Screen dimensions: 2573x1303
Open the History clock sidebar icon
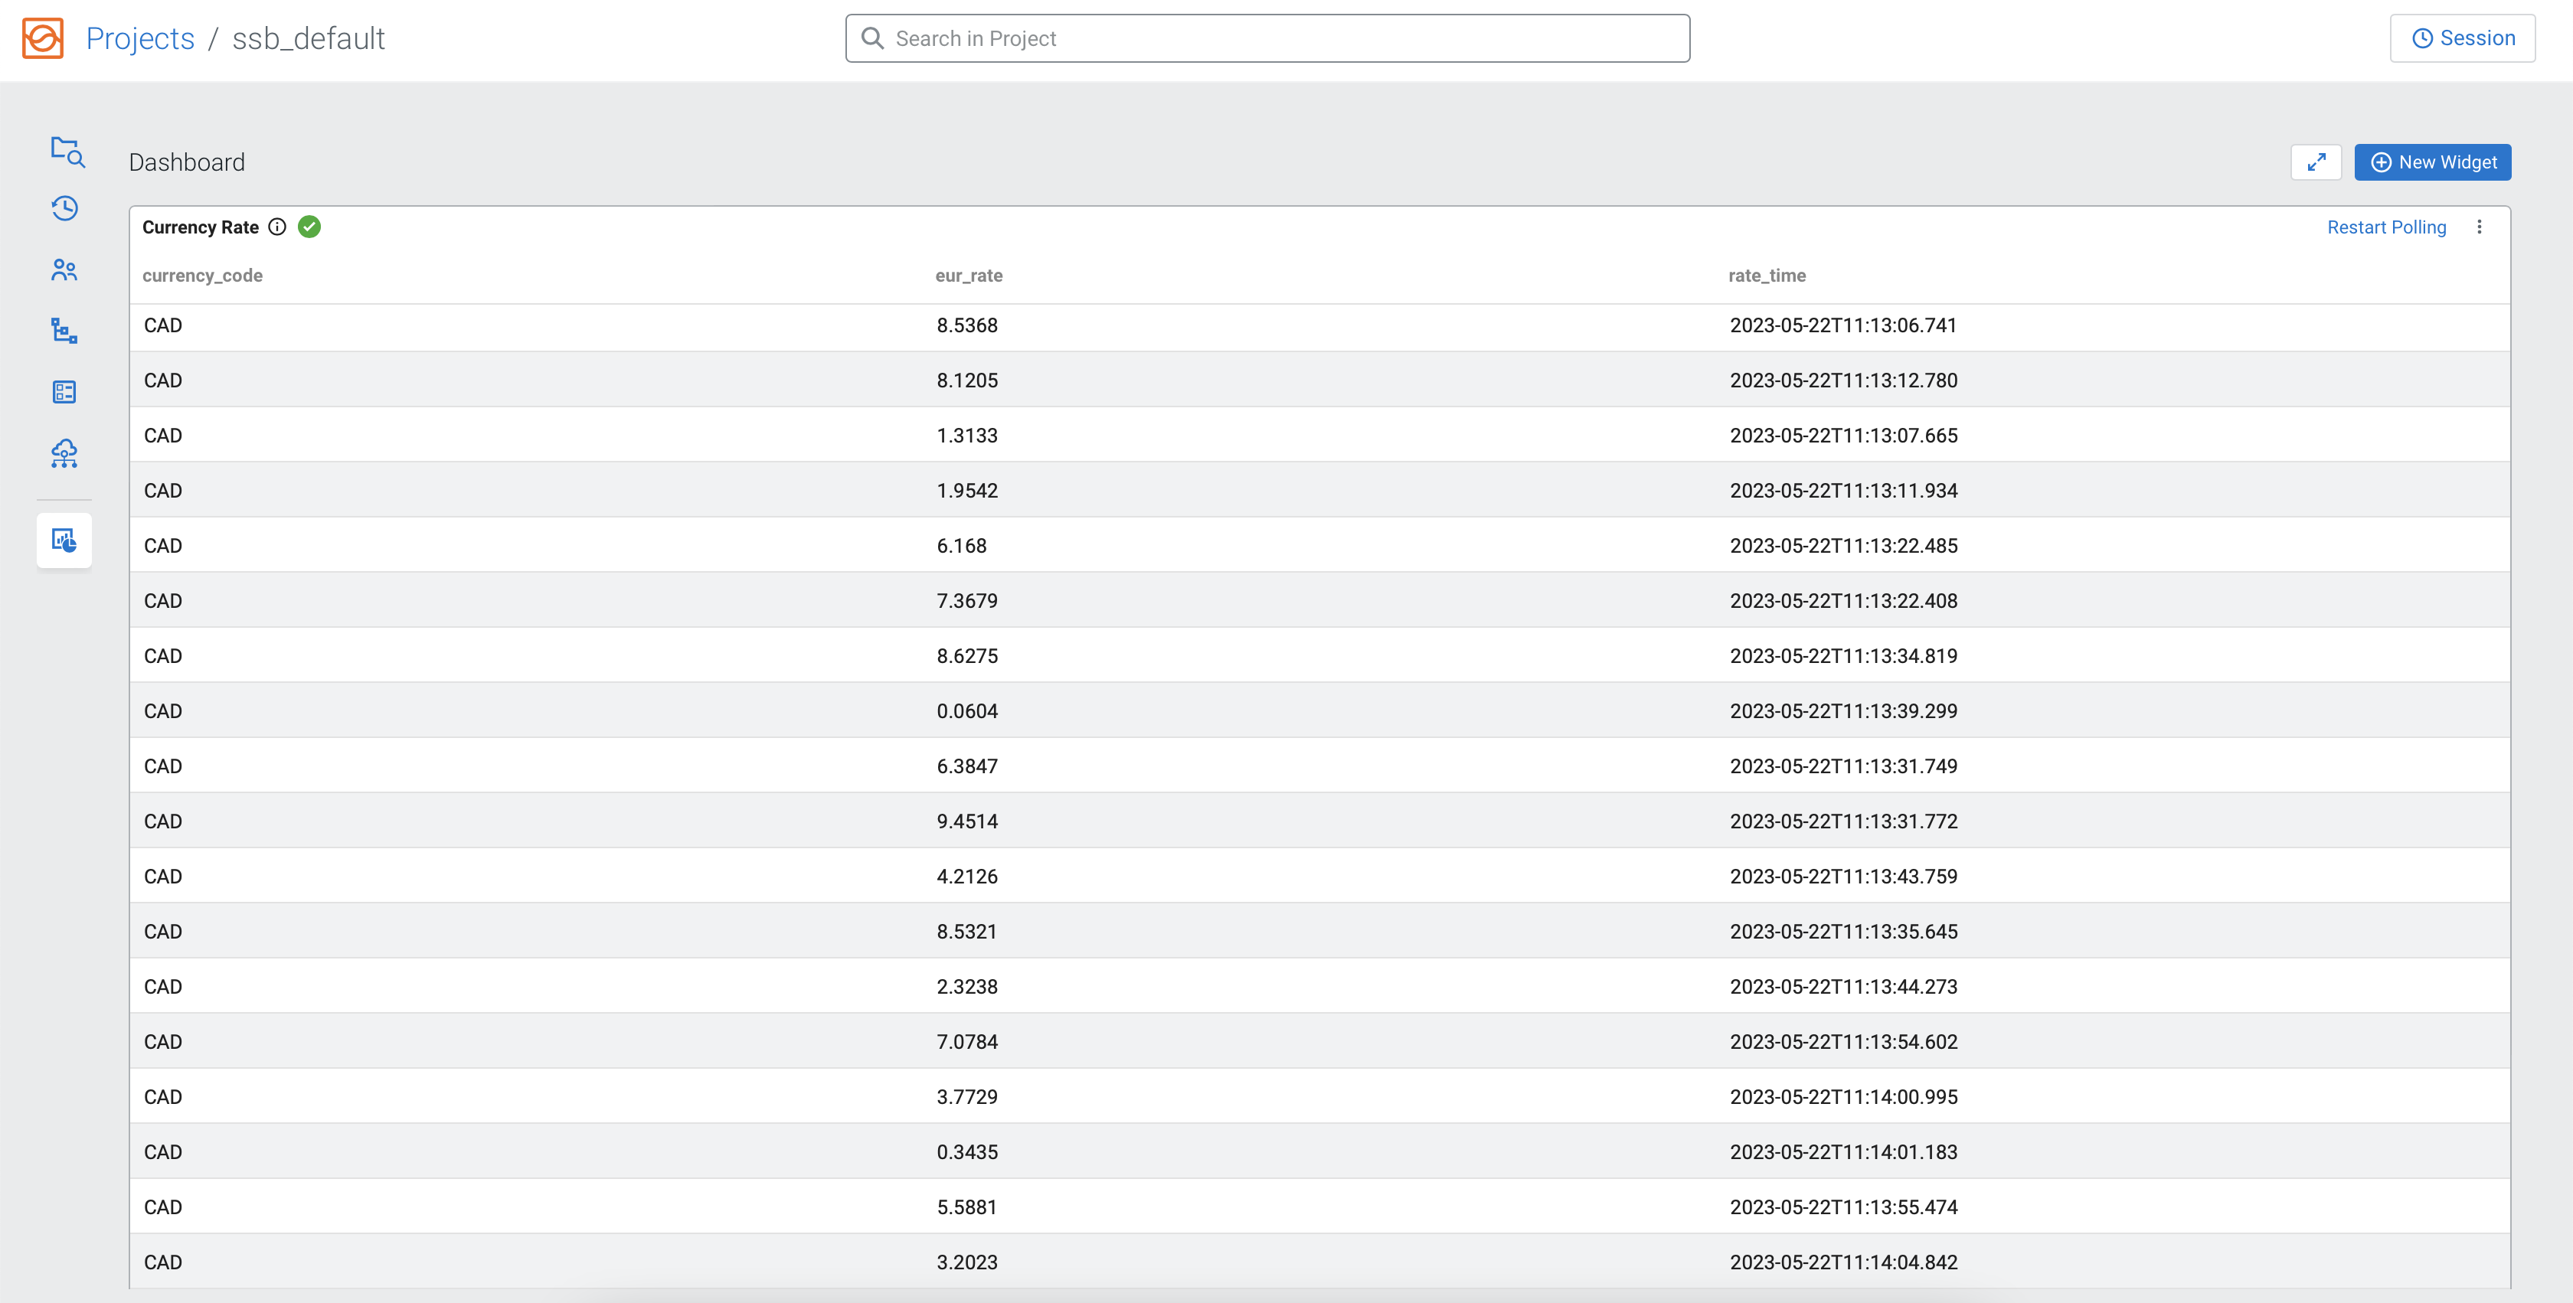65,207
